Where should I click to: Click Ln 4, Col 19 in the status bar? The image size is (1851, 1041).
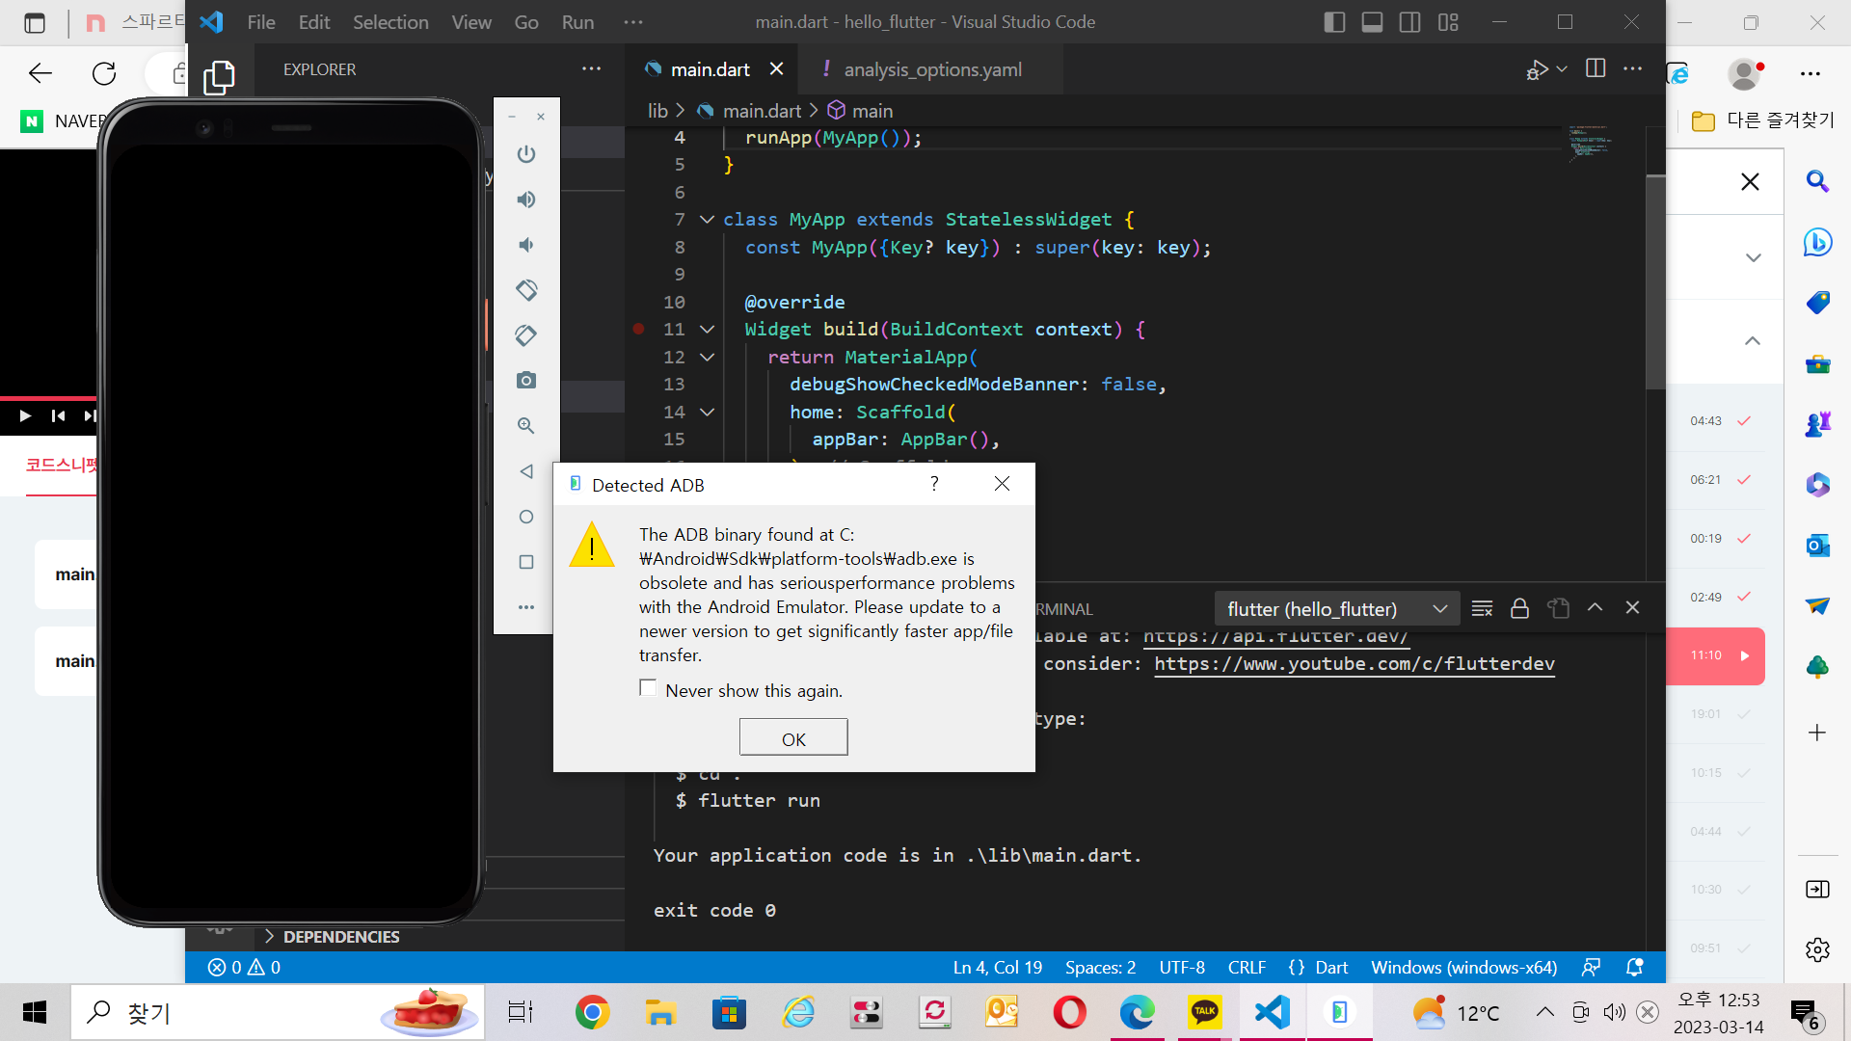[998, 967]
